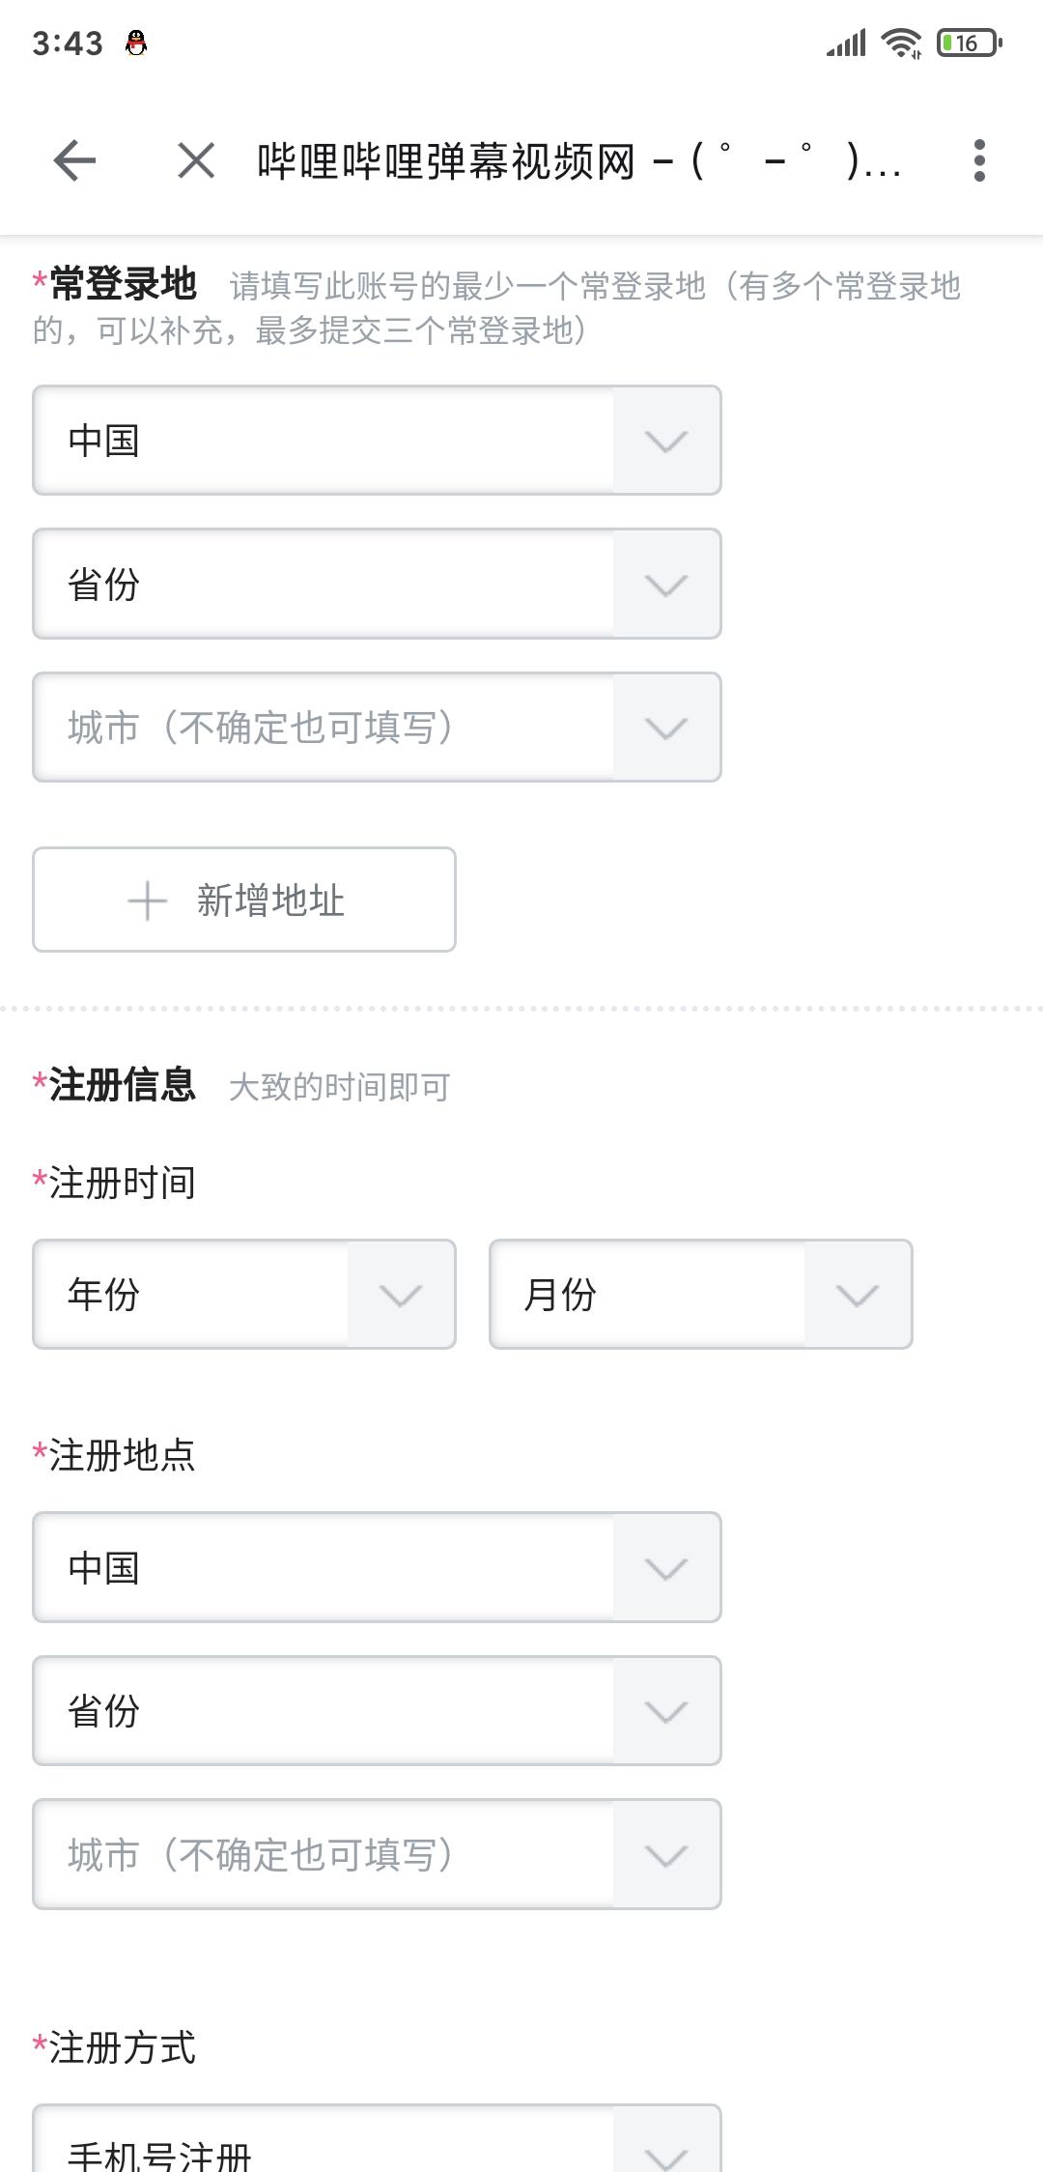Open the 中国 country dropdown under 常登录地
1043x2172 pixels.
[x=377, y=441]
